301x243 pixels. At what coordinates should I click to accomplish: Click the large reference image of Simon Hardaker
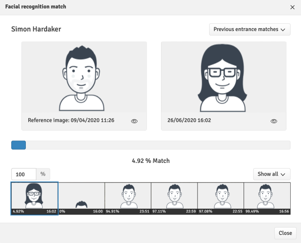pyautogui.click(x=84, y=77)
